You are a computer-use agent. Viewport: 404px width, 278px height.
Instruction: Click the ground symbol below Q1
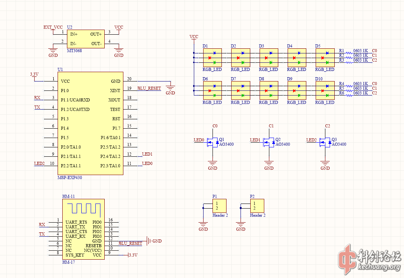[213, 163]
